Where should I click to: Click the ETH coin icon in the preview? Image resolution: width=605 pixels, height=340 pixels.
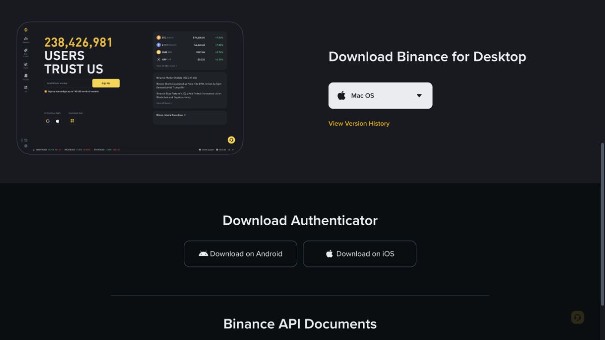[159, 45]
